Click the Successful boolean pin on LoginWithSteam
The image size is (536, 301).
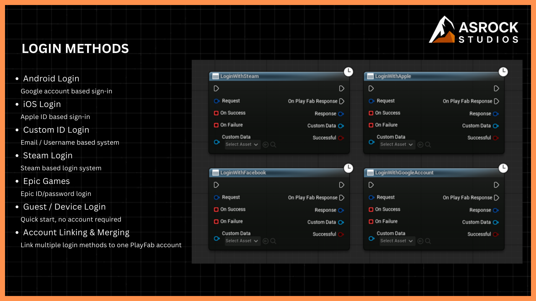click(341, 138)
